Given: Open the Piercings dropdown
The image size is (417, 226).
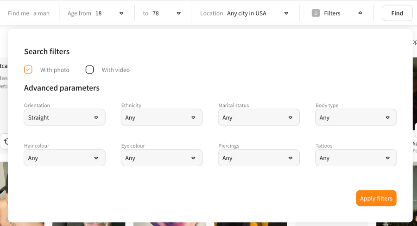Looking at the screenshot, I should [259, 157].
